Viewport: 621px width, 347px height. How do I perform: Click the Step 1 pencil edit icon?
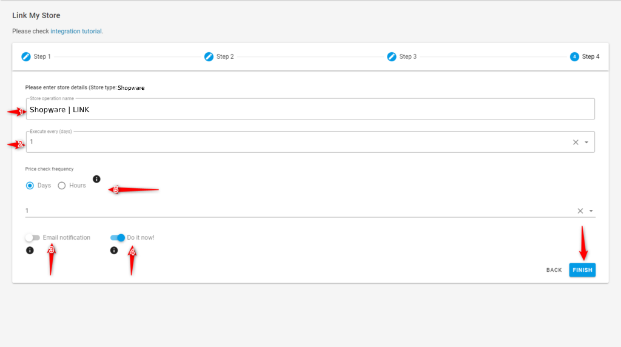[26, 56]
